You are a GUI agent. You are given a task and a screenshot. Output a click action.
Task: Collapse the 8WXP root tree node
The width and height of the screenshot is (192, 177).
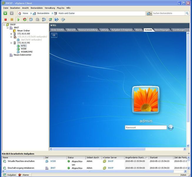pyautogui.click(x=4, y=25)
